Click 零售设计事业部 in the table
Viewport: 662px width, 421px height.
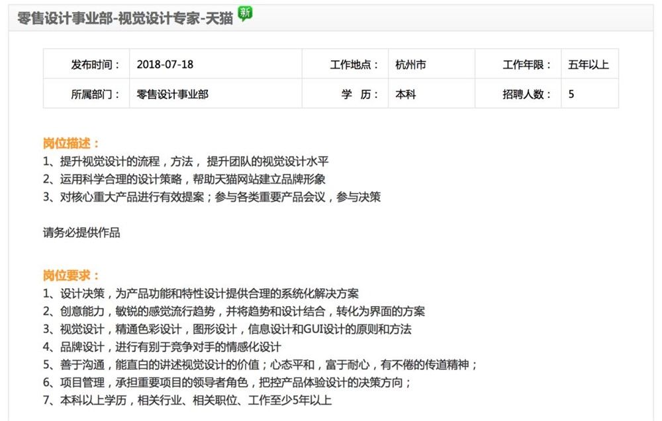173,94
